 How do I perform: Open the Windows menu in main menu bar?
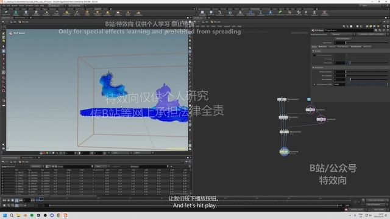pos(29,5)
